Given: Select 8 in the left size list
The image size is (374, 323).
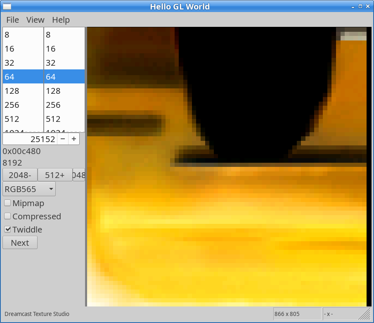Looking at the screenshot, I should (23, 35).
